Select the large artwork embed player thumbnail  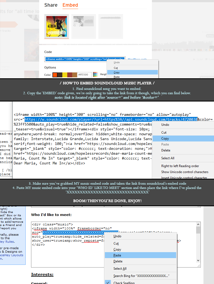tap(56, 26)
